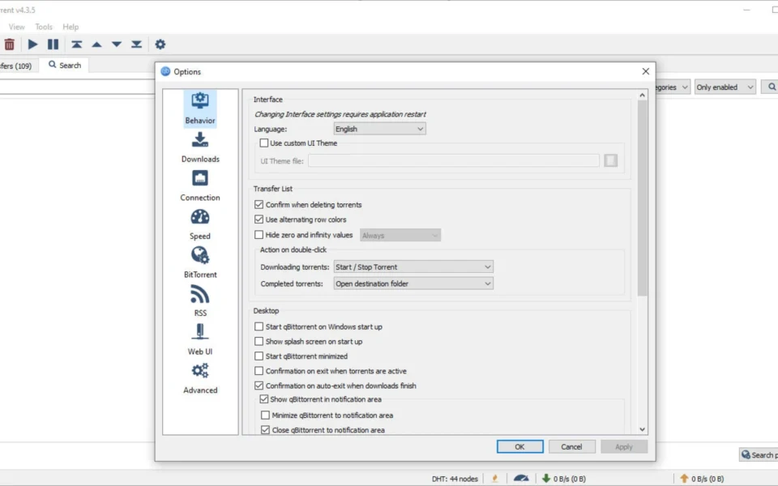Enable Confirmation on exit when torrents are active
Screen dimensions: 778x486
(259, 370)
